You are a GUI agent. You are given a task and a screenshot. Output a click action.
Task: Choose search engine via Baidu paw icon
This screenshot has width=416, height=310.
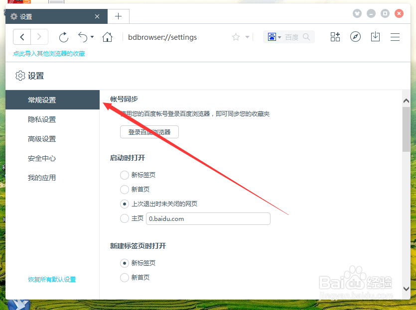272,37
